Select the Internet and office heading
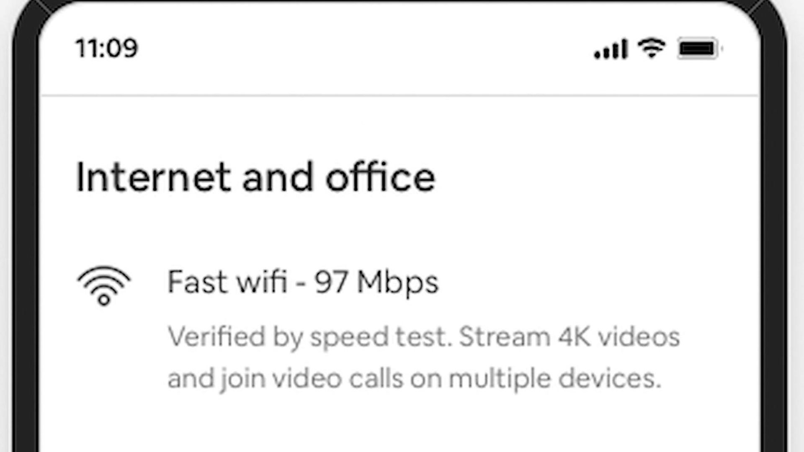804x452 pixels. point(255,177)
